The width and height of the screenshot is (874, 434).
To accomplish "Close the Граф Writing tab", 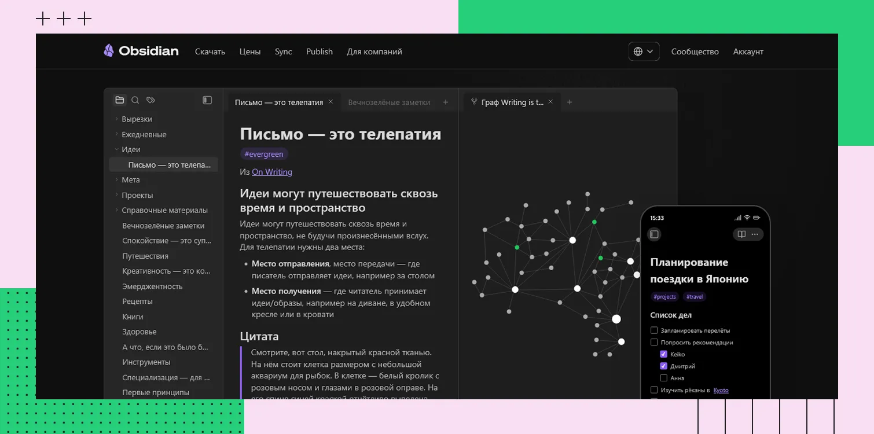I will point(550,102).
